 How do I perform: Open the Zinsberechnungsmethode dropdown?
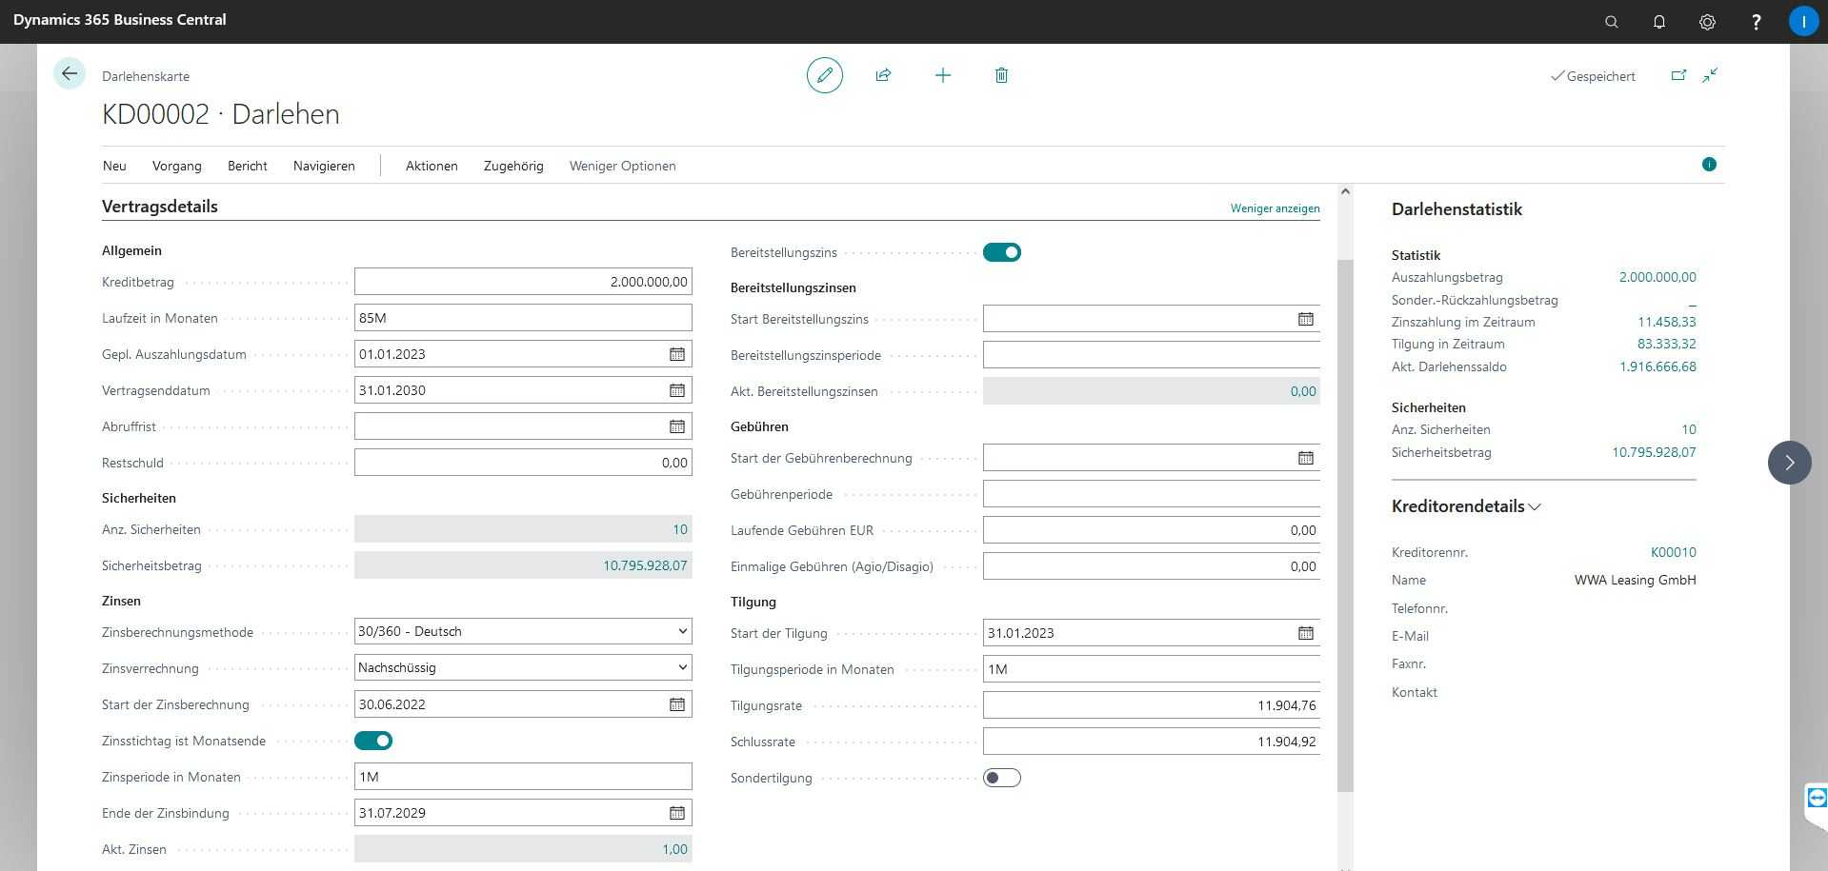coord(522,631)
